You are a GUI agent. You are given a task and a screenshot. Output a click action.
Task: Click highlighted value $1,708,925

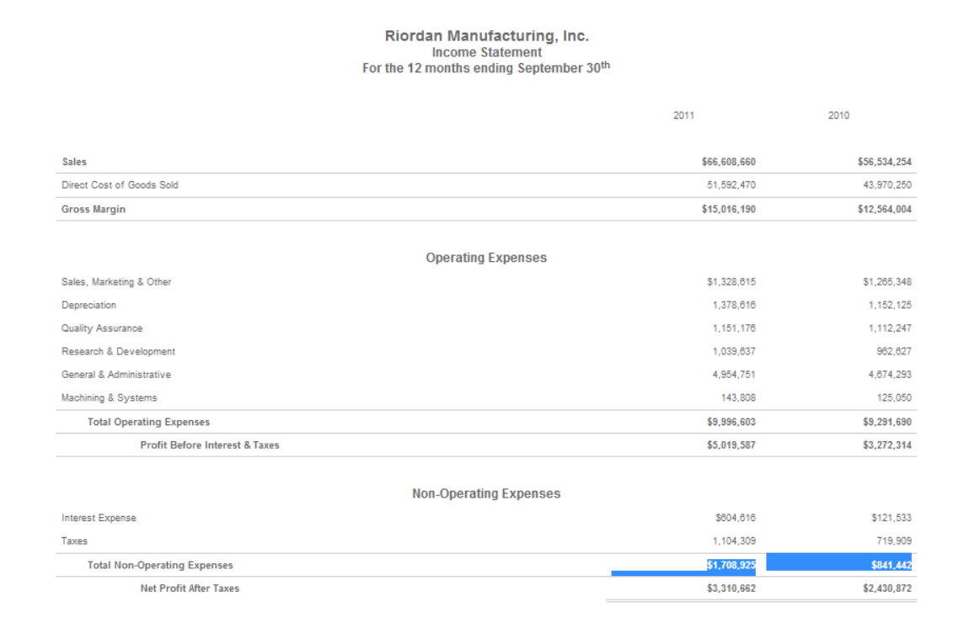pyautogui.click(x=731, y=565)
